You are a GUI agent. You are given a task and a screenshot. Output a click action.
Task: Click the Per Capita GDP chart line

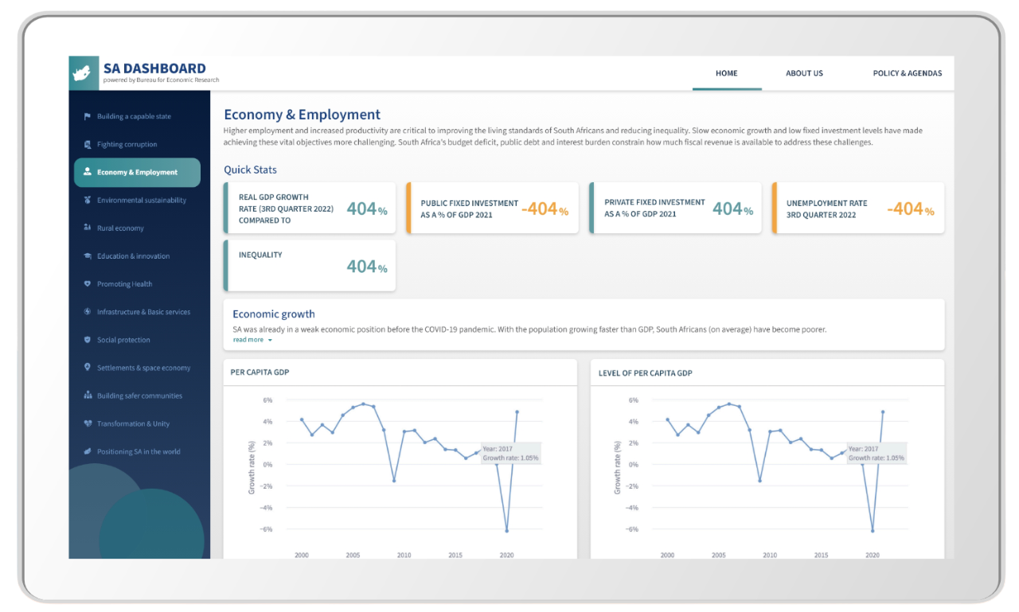[x=409, y=467]
